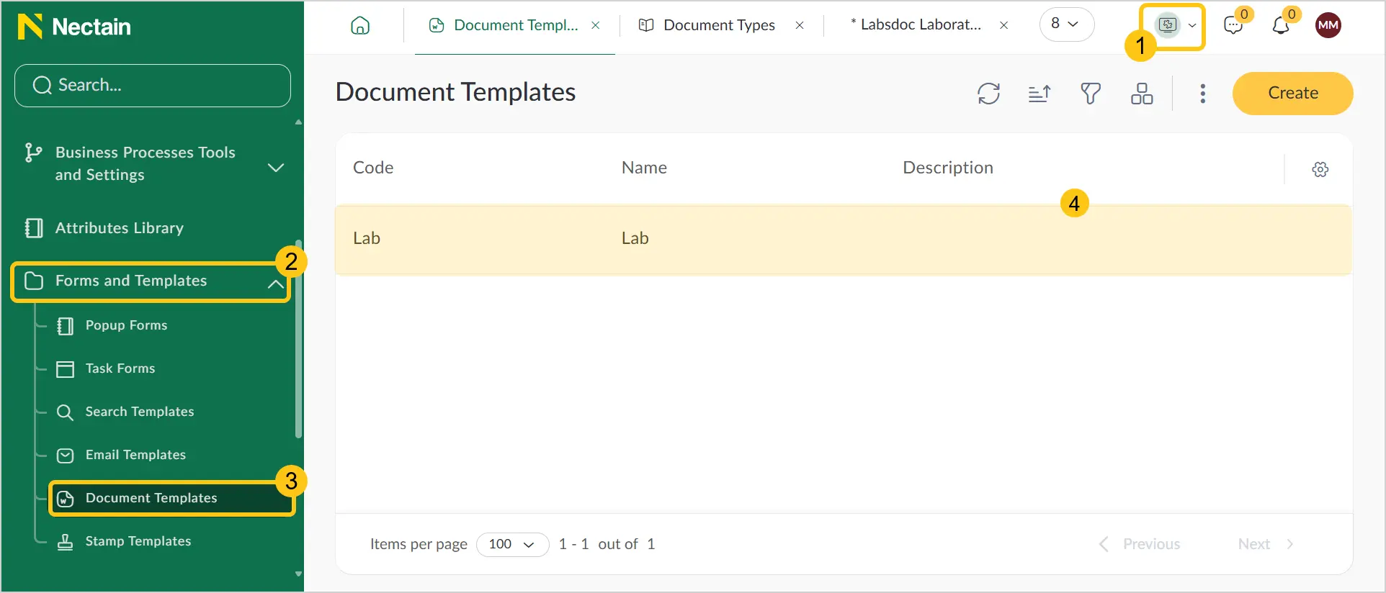1386x593 pixels.
Task: Open table column settings gear
Action: tap(1320, 169)
